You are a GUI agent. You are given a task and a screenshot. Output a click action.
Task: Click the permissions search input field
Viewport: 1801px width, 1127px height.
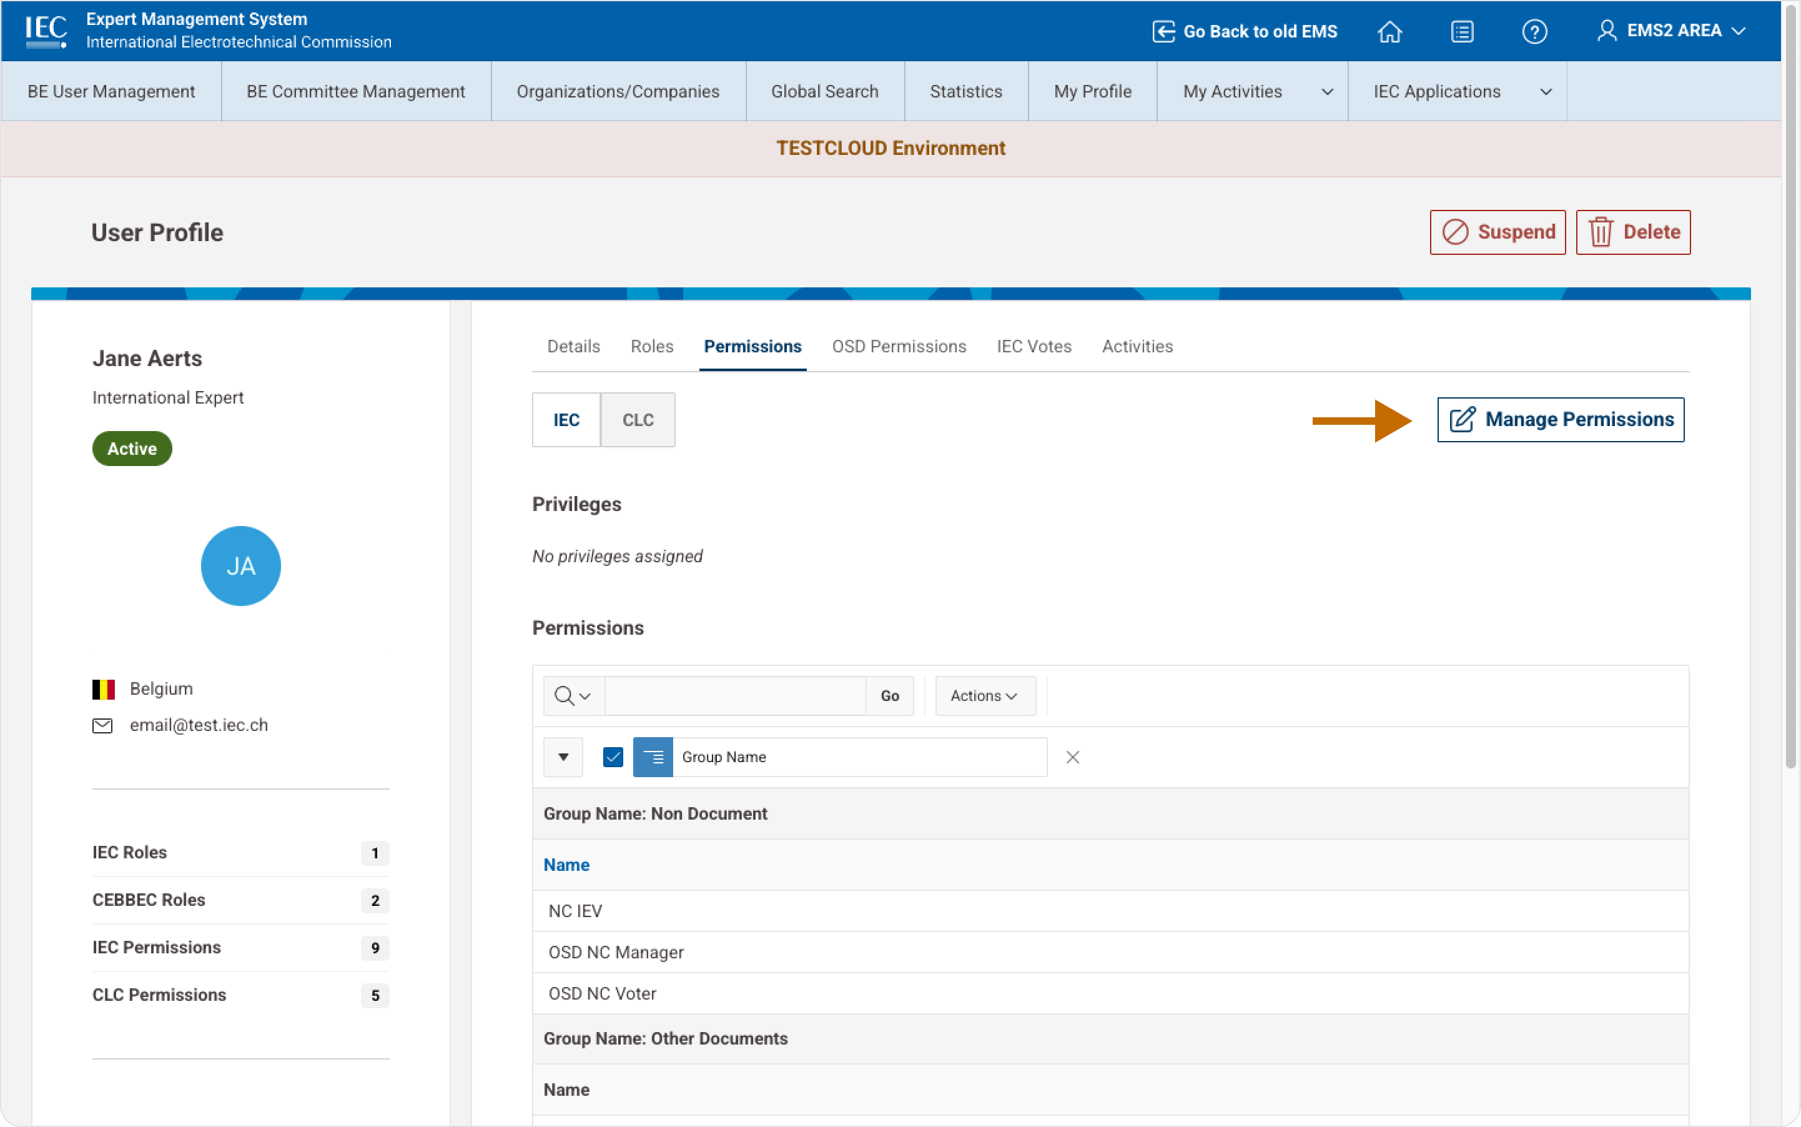735,695
